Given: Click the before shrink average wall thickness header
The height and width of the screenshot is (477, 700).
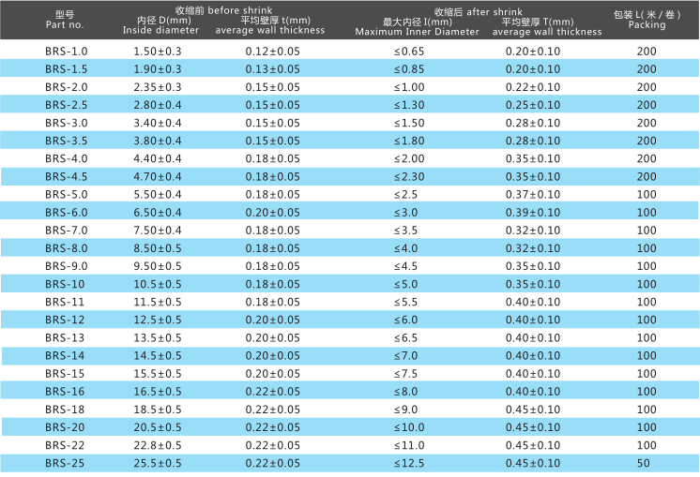Looking at the screenshot, I should (x=270, y=25).
